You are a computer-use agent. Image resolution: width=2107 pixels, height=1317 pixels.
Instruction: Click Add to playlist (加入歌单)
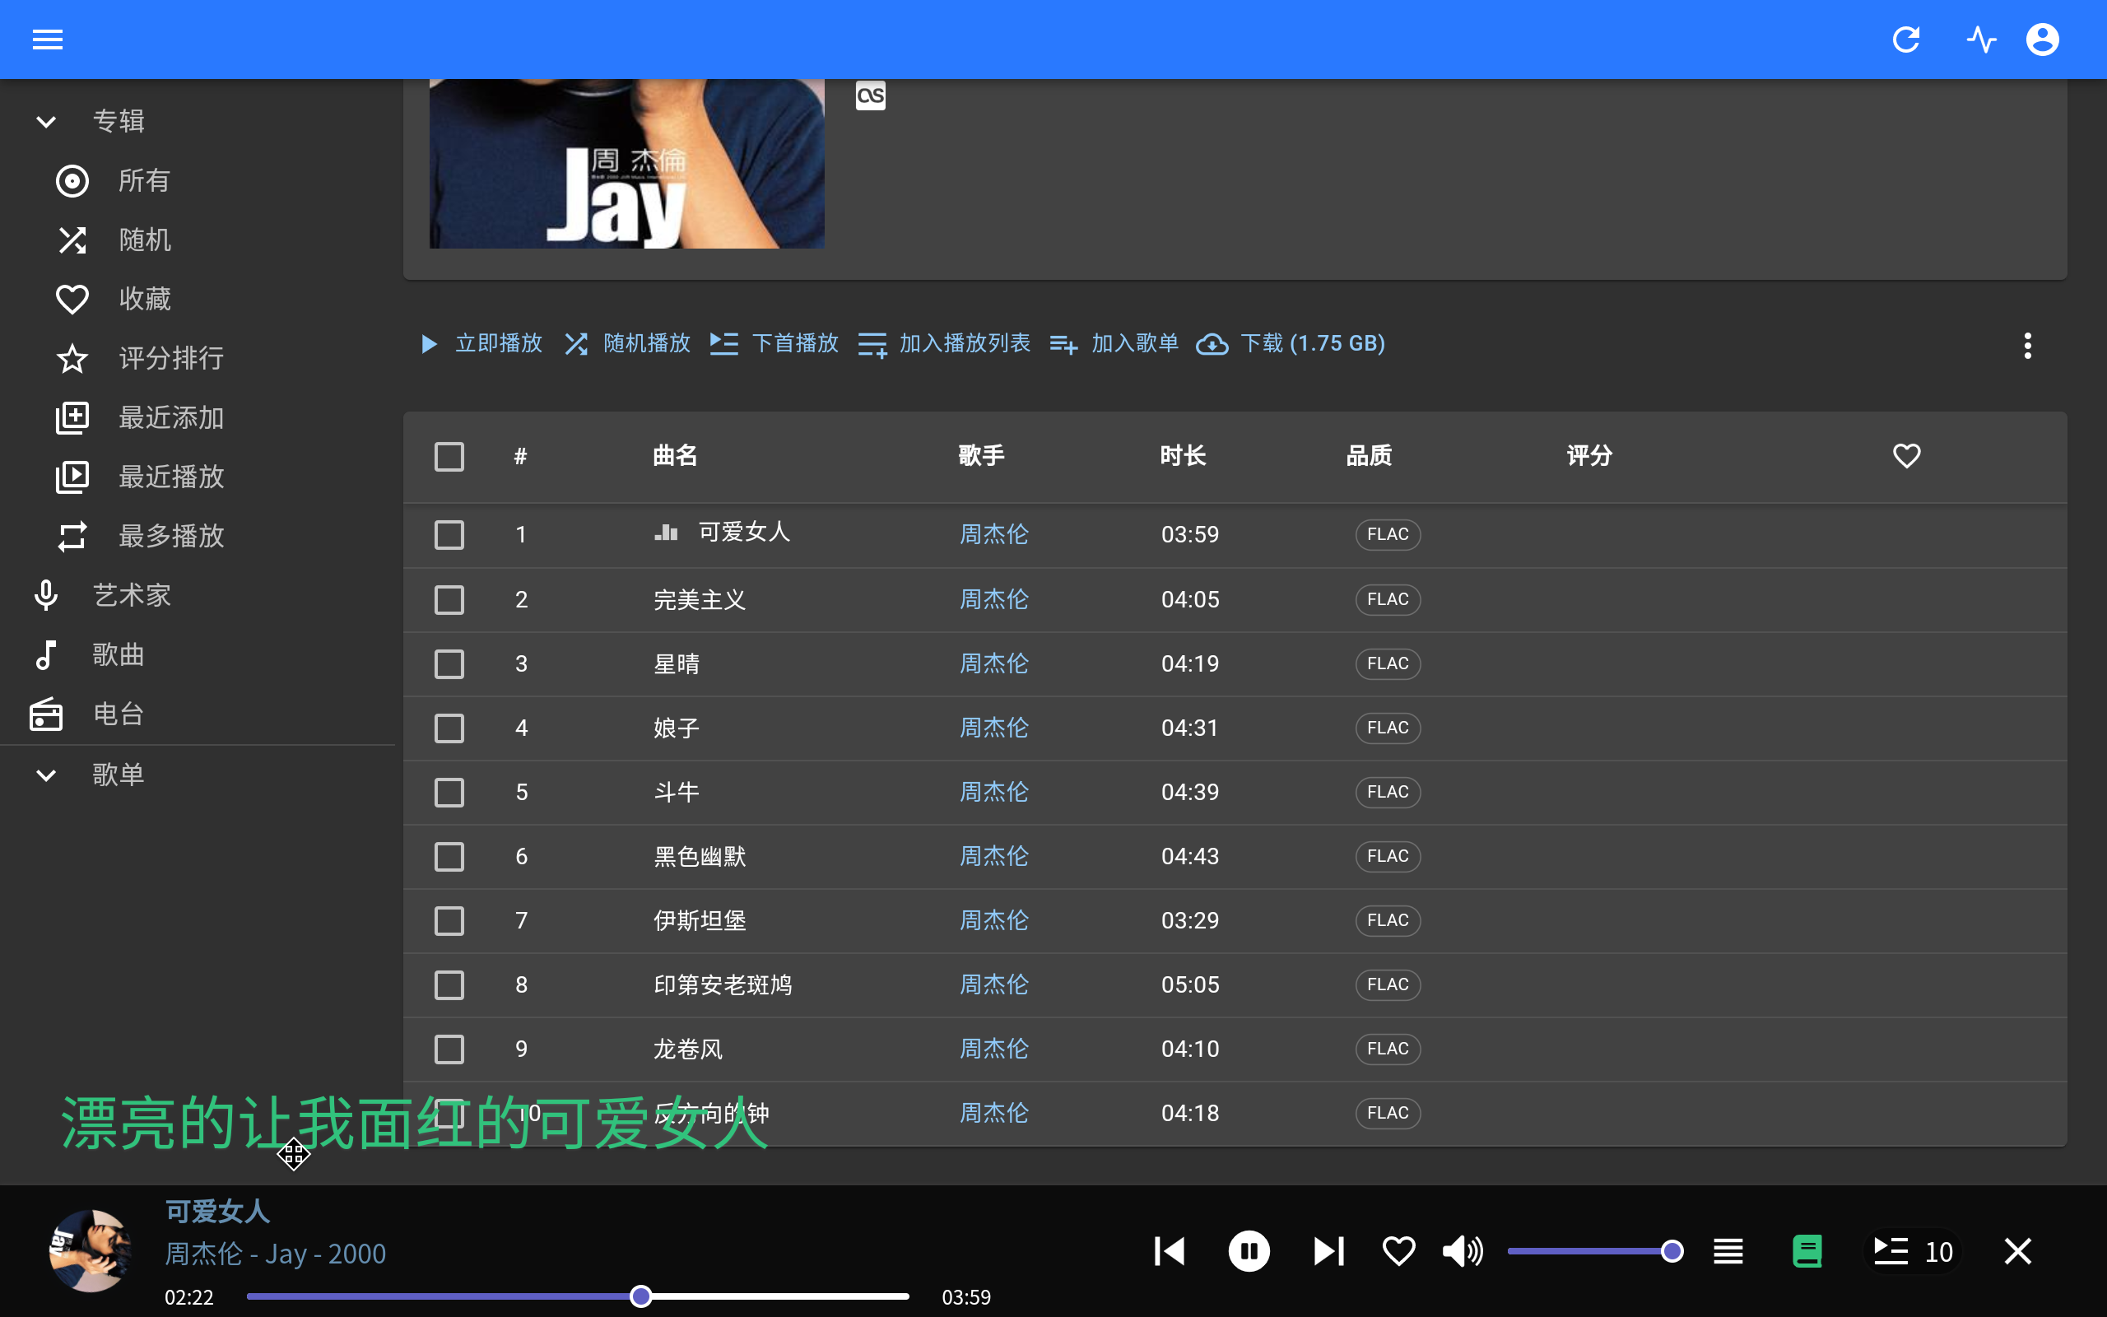coord(1114,343)
